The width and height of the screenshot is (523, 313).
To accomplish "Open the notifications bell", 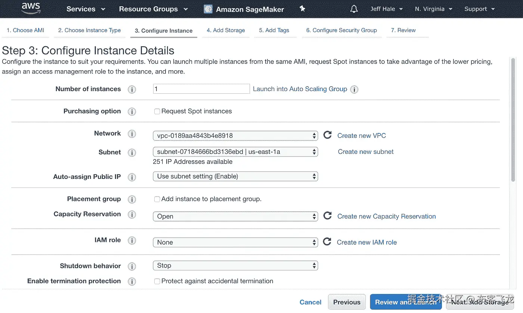I will 354,9.
